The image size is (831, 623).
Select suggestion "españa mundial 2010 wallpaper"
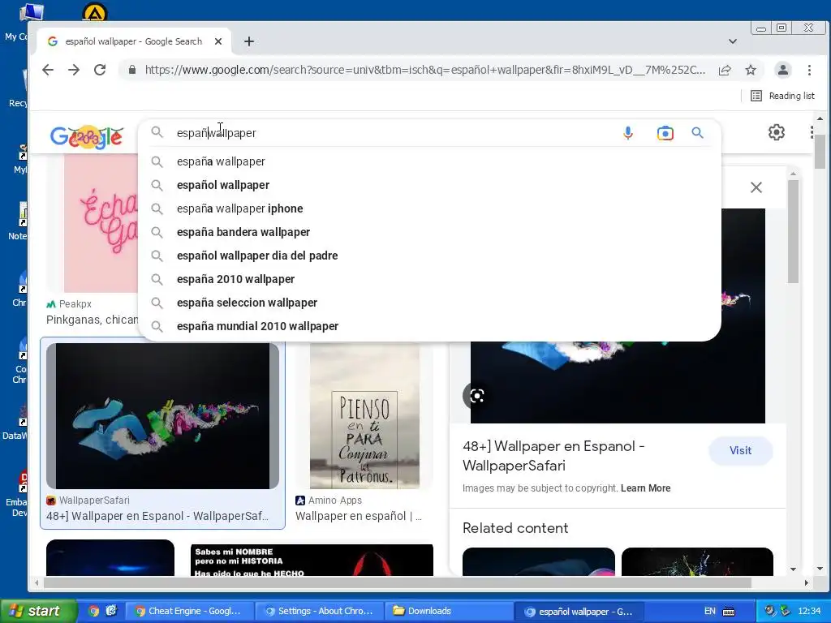[x=429, y=326]
